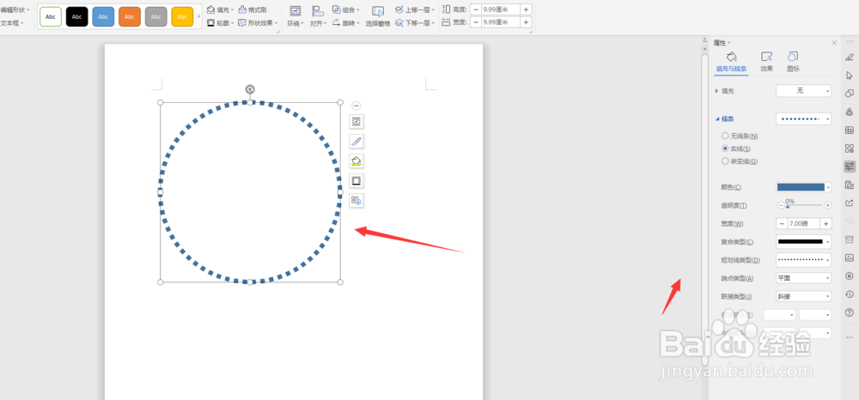859x400 pixels.
Task: Increase line 宽度 in properties panel
Action: (825, 223)
